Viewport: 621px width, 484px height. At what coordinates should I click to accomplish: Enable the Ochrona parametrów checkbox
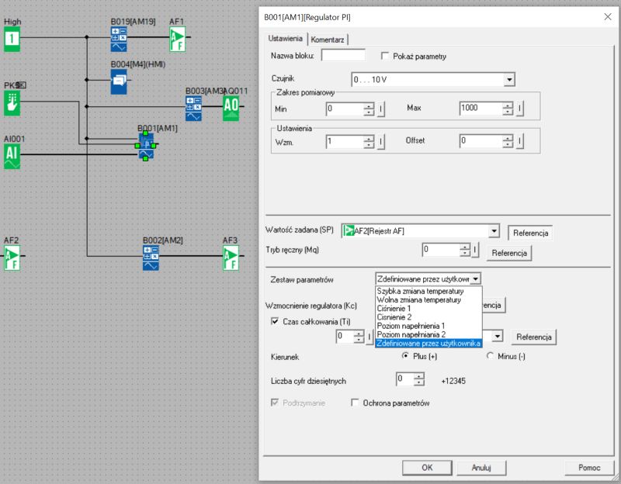(356, 403)
